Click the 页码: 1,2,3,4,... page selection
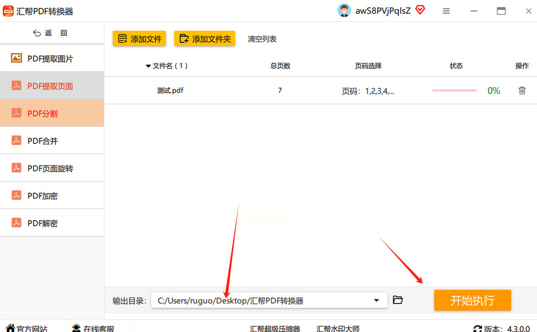This screenshot has width=537, height=332. coord(368,91)
